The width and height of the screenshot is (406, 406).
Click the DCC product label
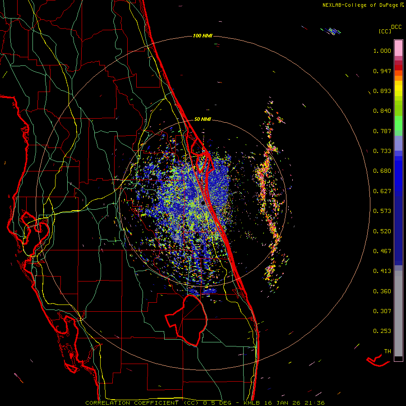(396, 27)
